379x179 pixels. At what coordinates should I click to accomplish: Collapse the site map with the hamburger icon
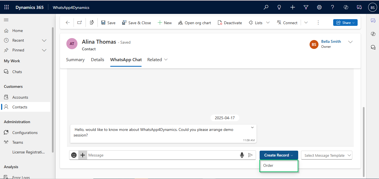pyautogui.click(x=6, y=20)
